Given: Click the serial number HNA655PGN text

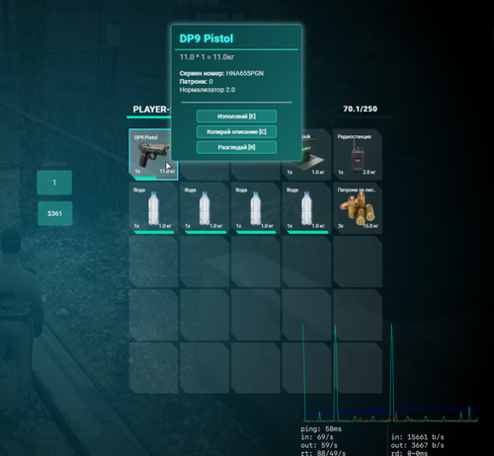Looking at the screenshot, I should click(x=245, y=73).
